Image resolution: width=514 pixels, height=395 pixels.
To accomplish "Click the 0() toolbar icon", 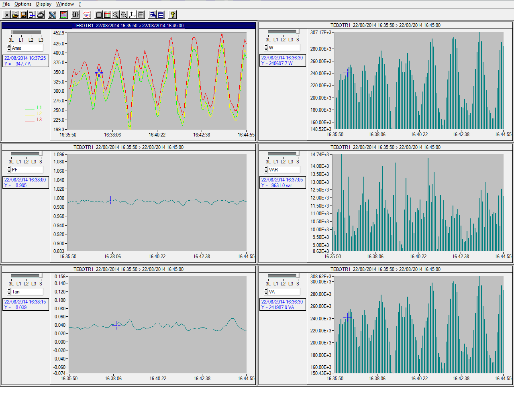I will pos(75,15).
